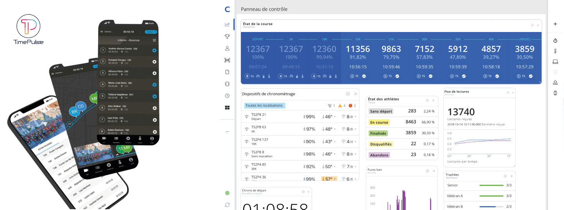This screenshot has width=564, height=210.
Task: Close the Dispositifs de chronométrage widget
Action: [x=356, y=94]
